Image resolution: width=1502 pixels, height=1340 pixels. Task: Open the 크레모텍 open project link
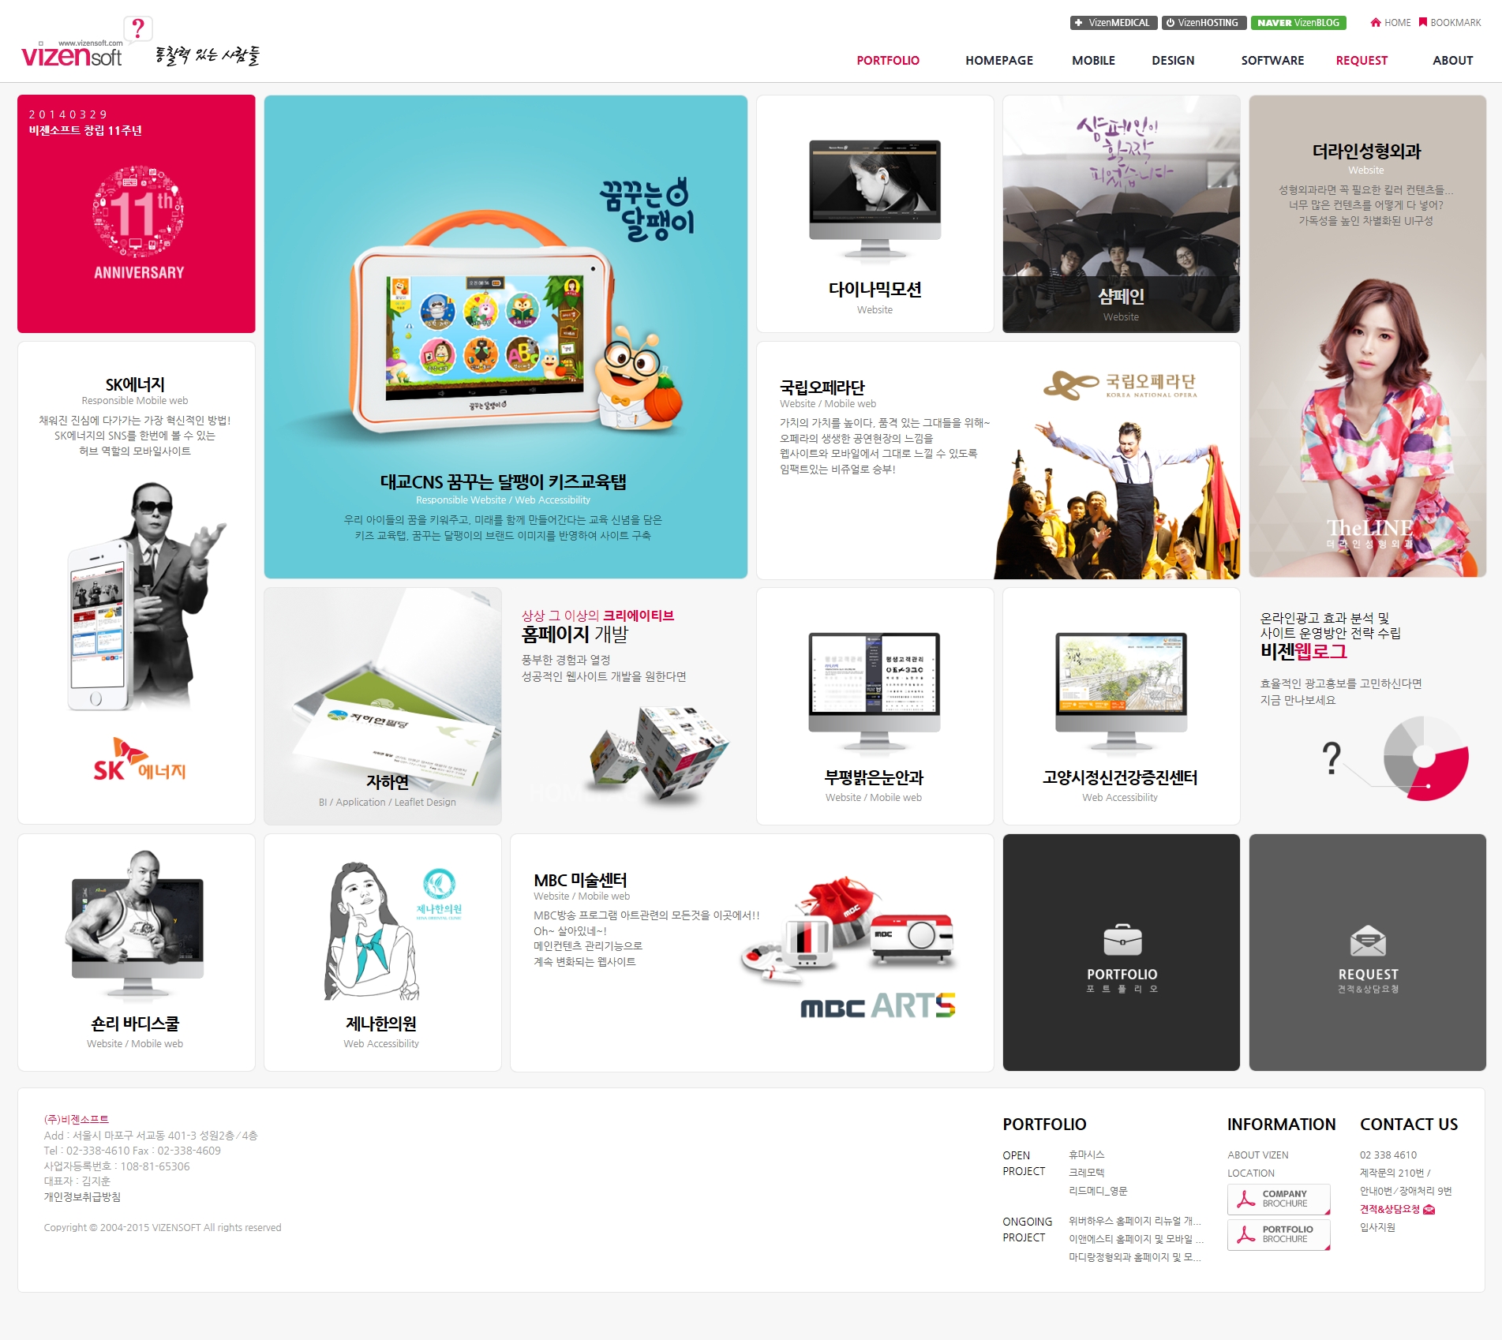(1087, 1173)
